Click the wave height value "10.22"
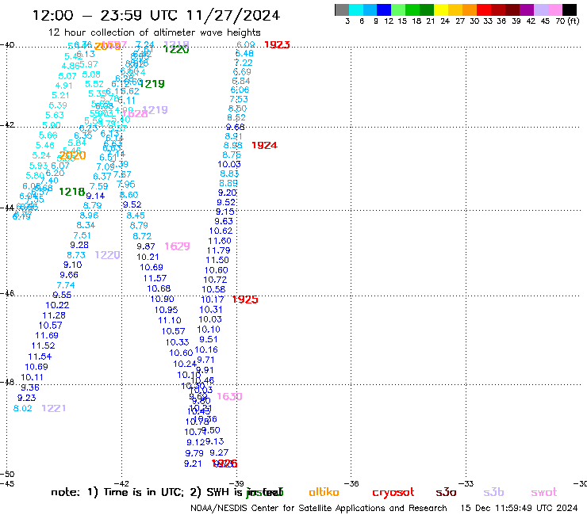 click(57, 305)
